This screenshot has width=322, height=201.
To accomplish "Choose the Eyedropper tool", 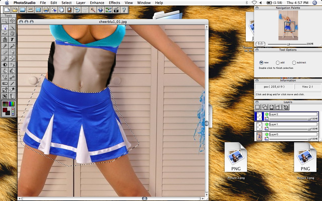I will pyautogui.click(x=12, y=90).
